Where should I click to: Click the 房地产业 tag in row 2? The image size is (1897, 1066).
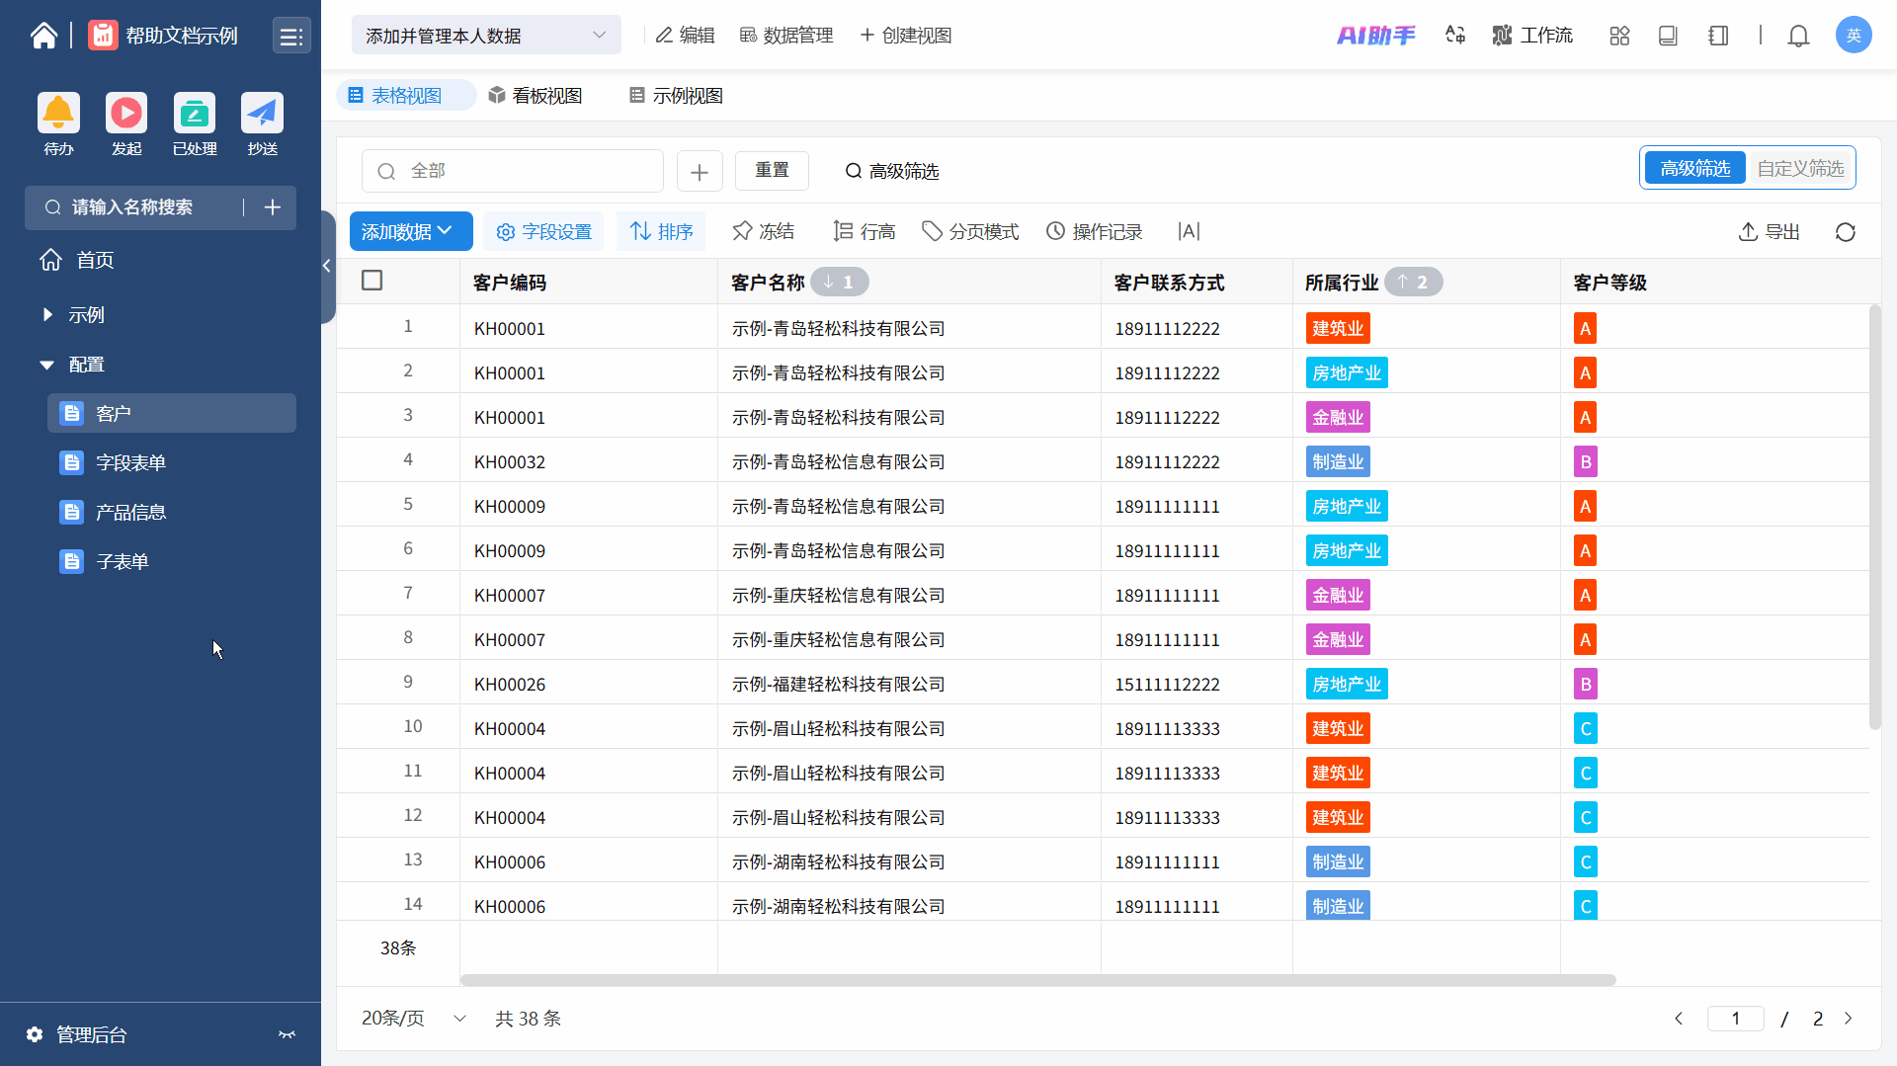click(1347, 372)
